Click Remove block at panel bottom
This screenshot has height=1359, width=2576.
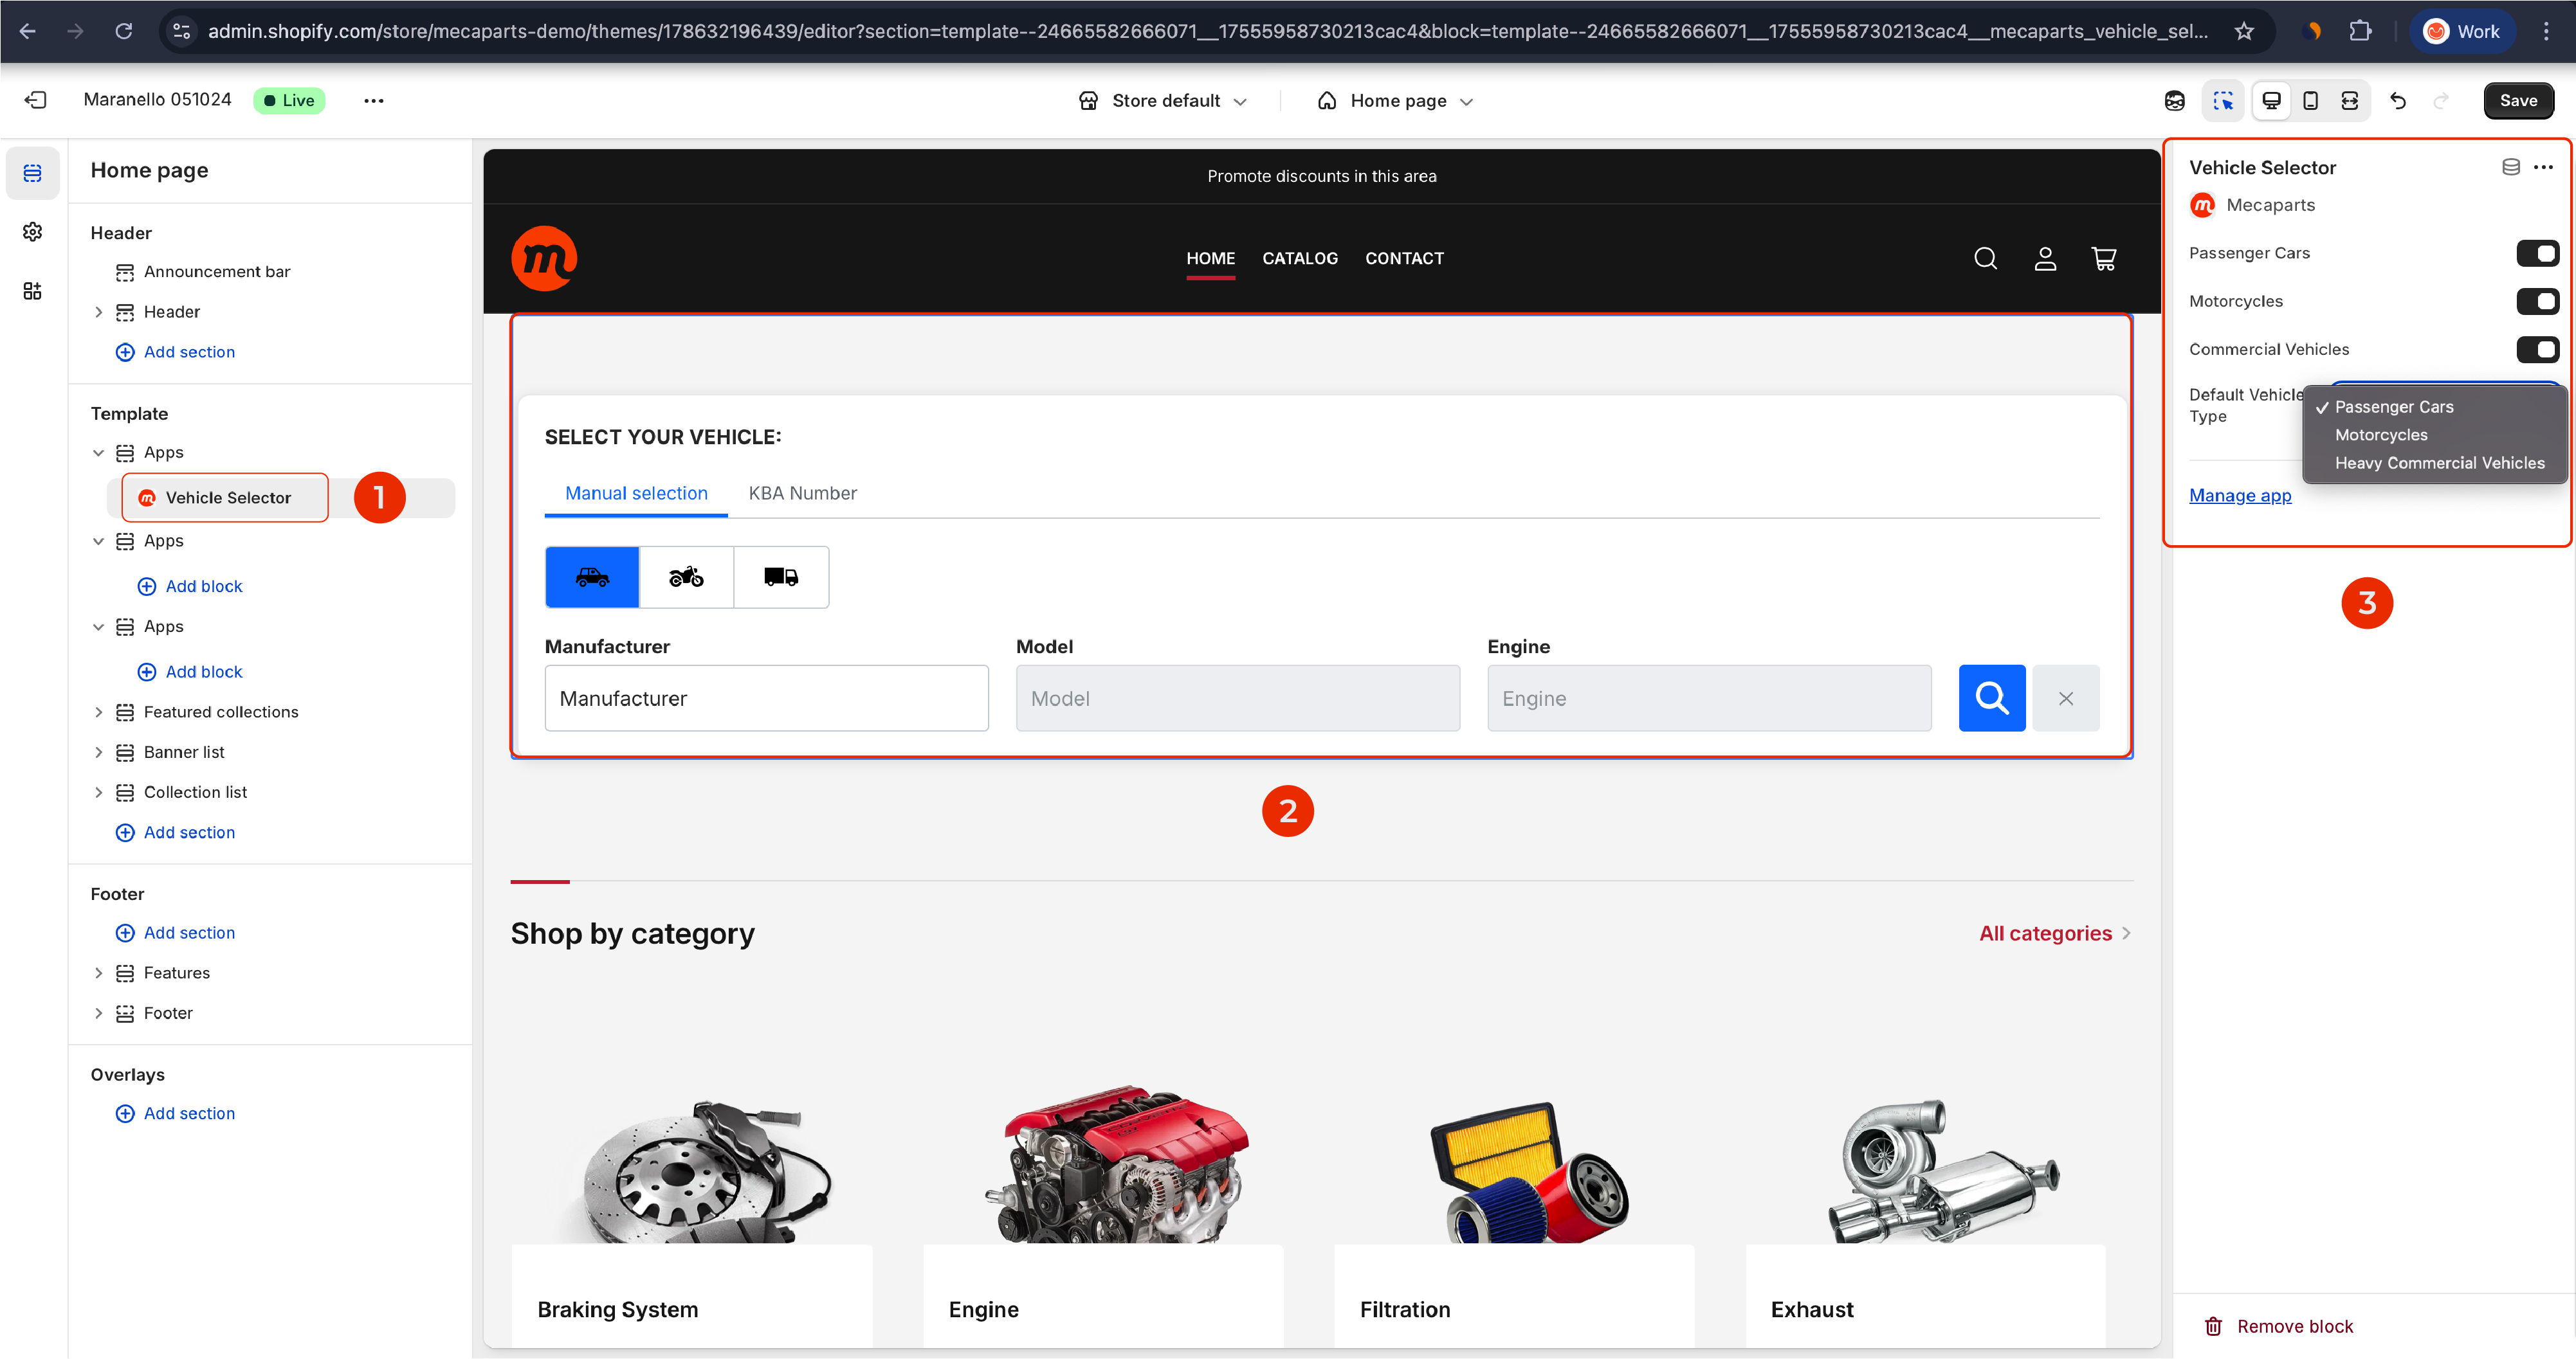[x=2294, y=1326]
